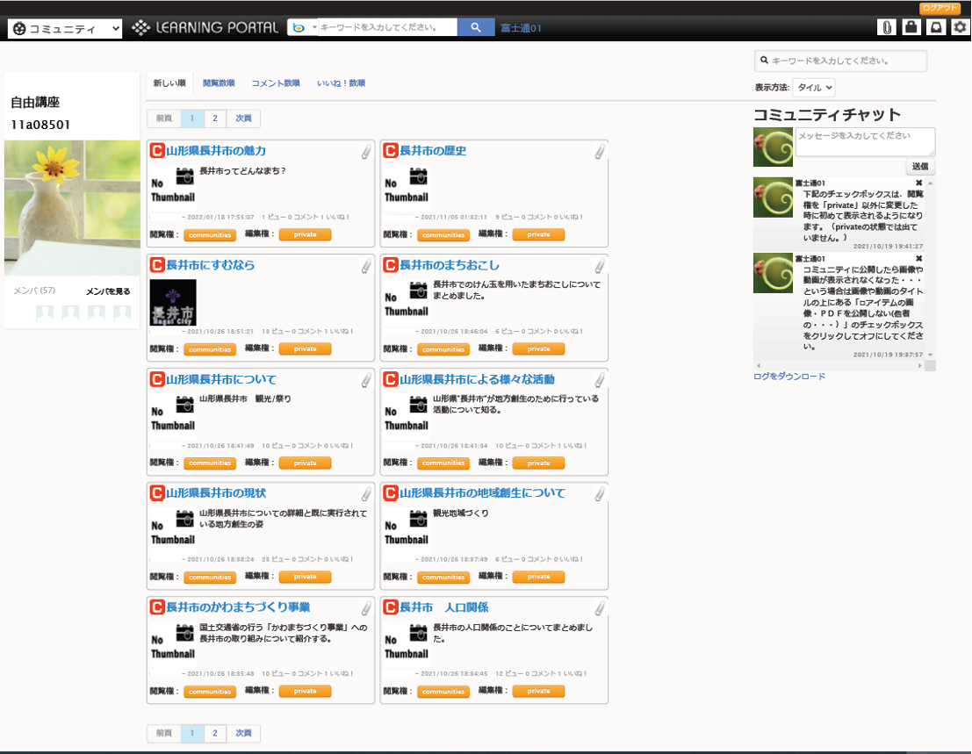Open the 表示方法 タイル dropdown
Viewport: 972px width, 754px height.
pos(813,88)
